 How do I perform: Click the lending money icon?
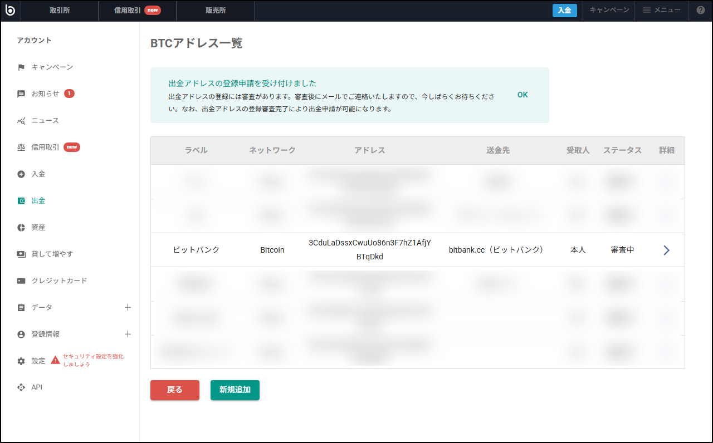pyautogui.click(x=21, y=254)
